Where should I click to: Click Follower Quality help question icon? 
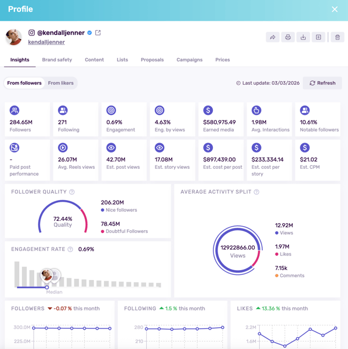click(x=72, y=192)
